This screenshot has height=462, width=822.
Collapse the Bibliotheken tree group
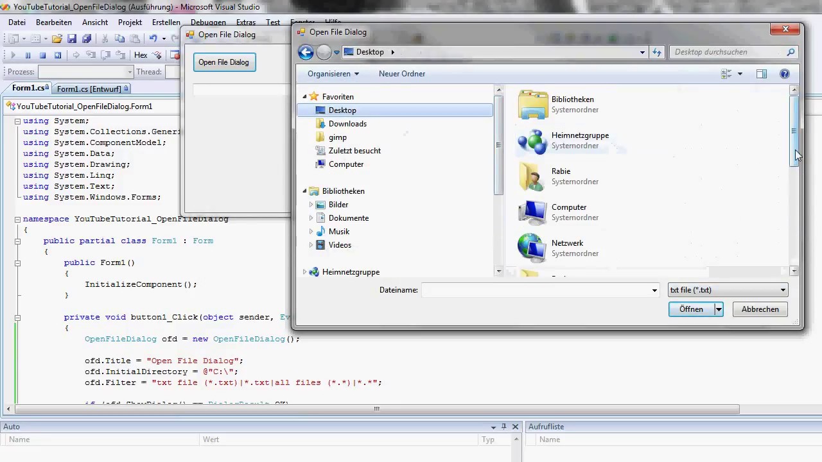[x=305, y=191]
